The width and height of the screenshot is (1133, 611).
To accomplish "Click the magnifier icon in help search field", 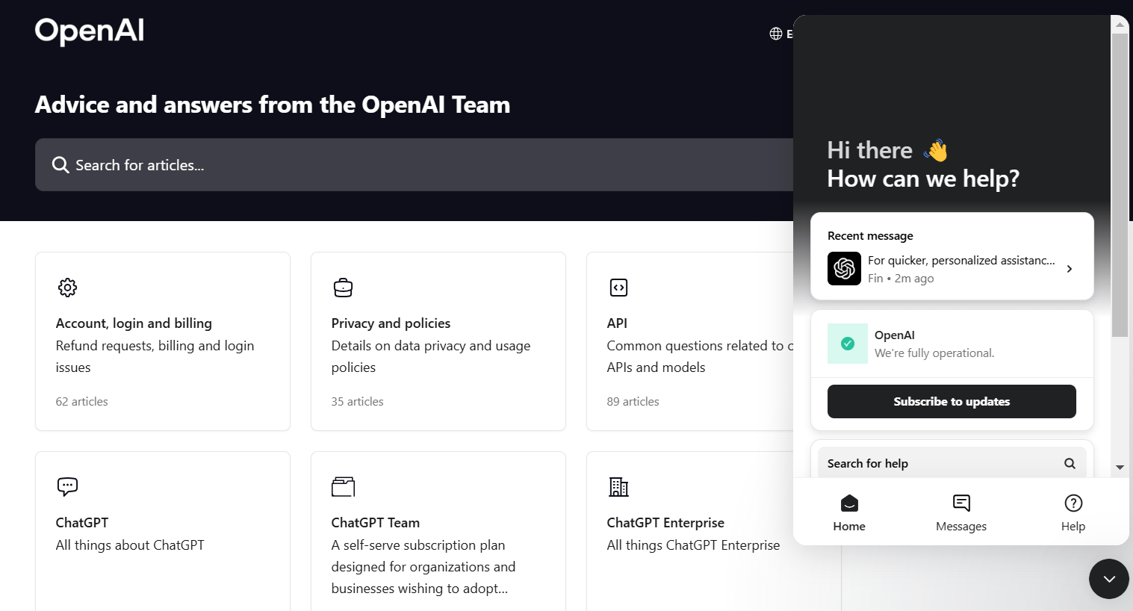I will (x=1070, y=463).
